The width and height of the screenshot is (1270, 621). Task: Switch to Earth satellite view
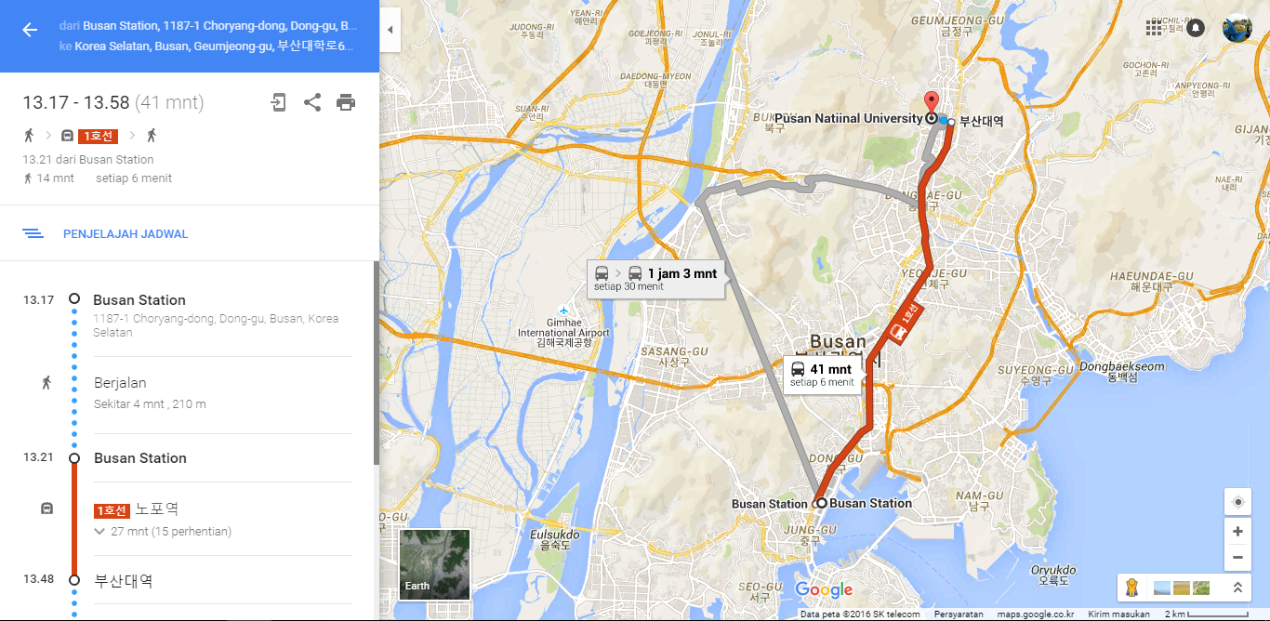(434, 564)
